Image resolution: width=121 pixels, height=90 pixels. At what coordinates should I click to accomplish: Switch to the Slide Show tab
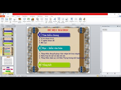click(x=40, y=16)
